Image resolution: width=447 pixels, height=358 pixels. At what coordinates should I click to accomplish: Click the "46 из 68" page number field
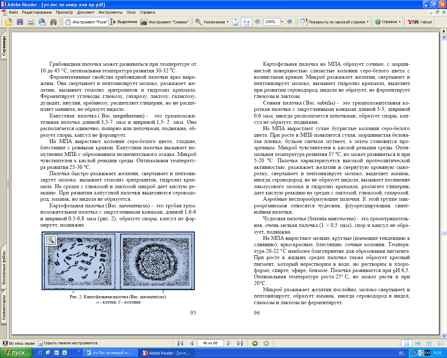coord(210,343)
